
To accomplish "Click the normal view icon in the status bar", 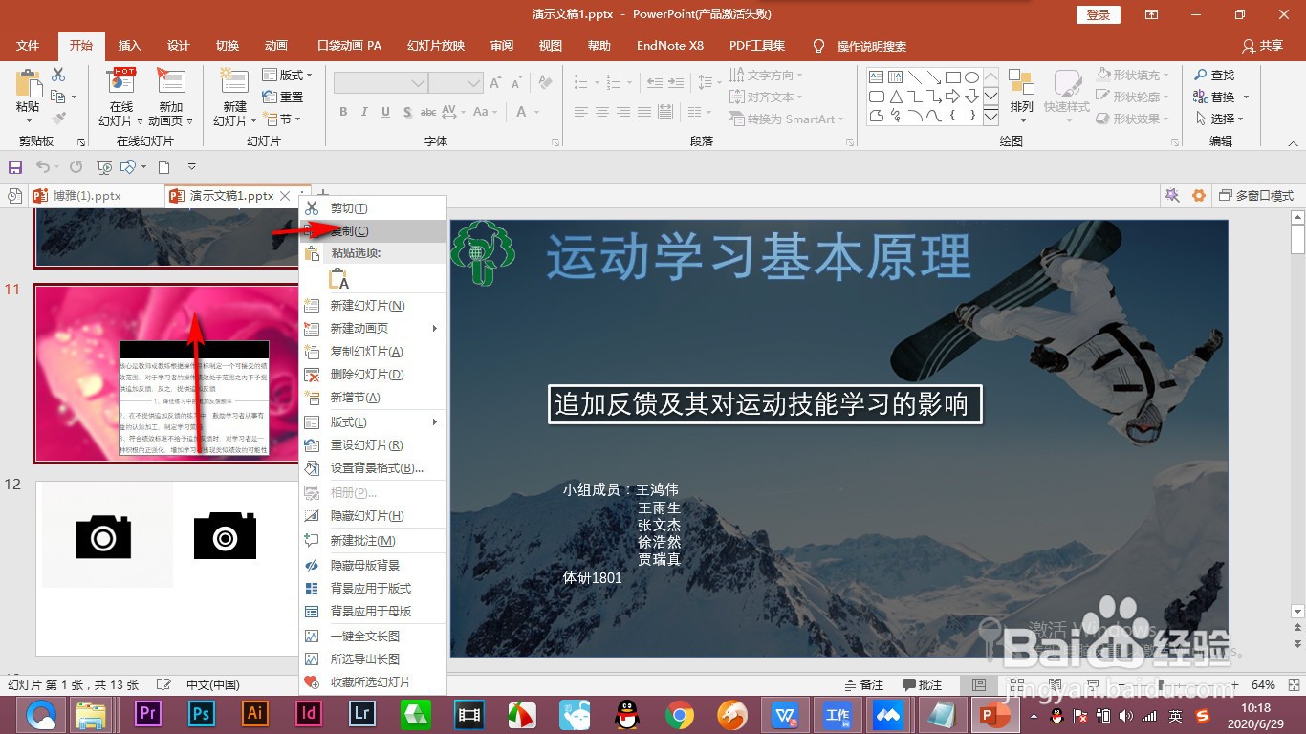I will (979, 685).
